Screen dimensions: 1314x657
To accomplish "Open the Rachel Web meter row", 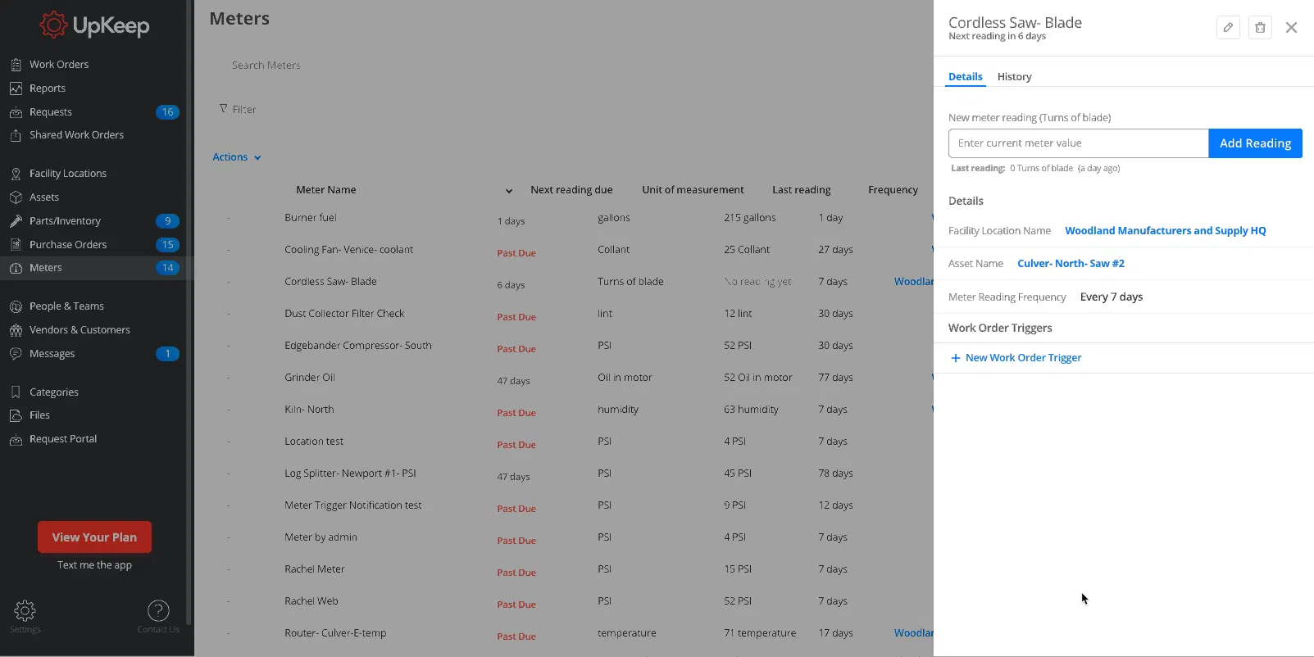I will tap(564, 601).
